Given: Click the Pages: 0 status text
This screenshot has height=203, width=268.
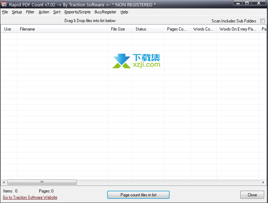Looking at the screenshot, I should [x=46, y=191].
